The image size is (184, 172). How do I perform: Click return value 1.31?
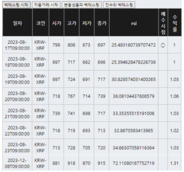point(174,163)
